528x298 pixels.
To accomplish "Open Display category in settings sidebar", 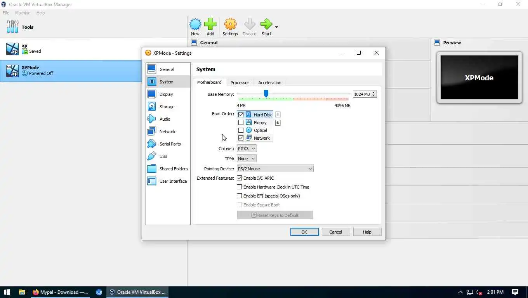I will [168, 94].
